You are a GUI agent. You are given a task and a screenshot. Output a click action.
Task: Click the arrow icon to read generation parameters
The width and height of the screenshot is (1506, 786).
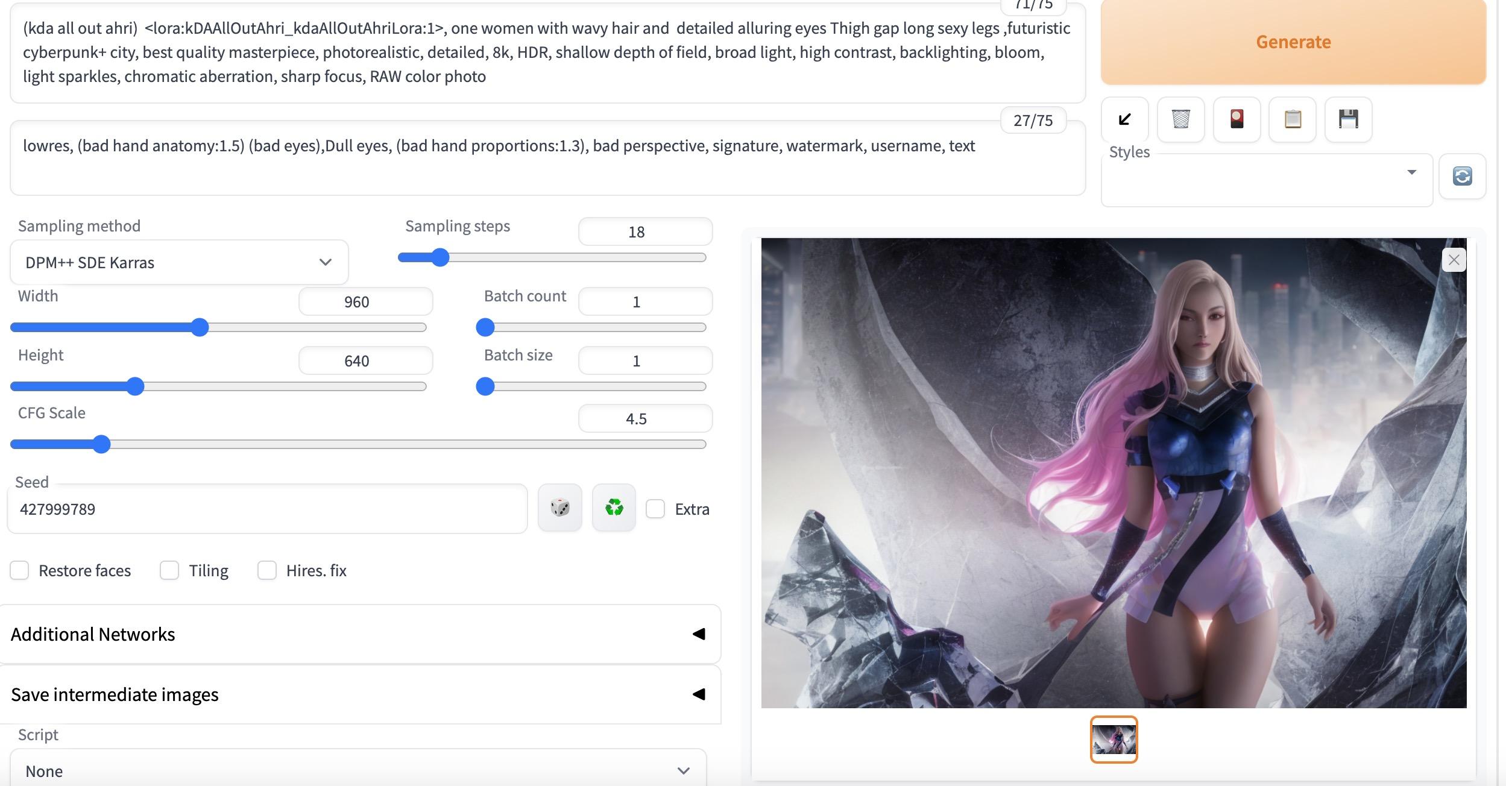point(1124,119)
